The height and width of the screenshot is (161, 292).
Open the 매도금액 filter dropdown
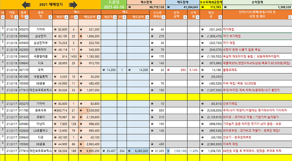147,17
